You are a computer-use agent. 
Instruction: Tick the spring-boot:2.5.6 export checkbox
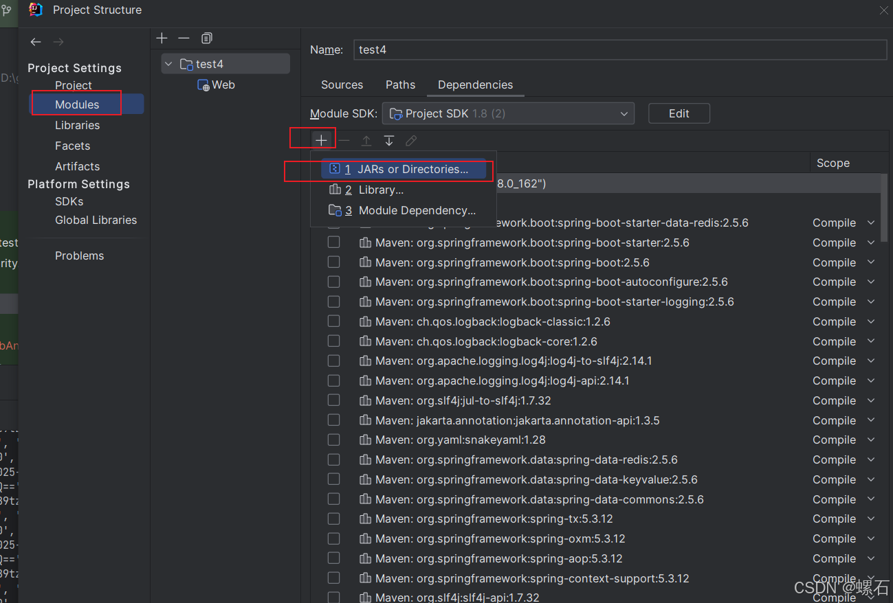(x=333, y=262)
